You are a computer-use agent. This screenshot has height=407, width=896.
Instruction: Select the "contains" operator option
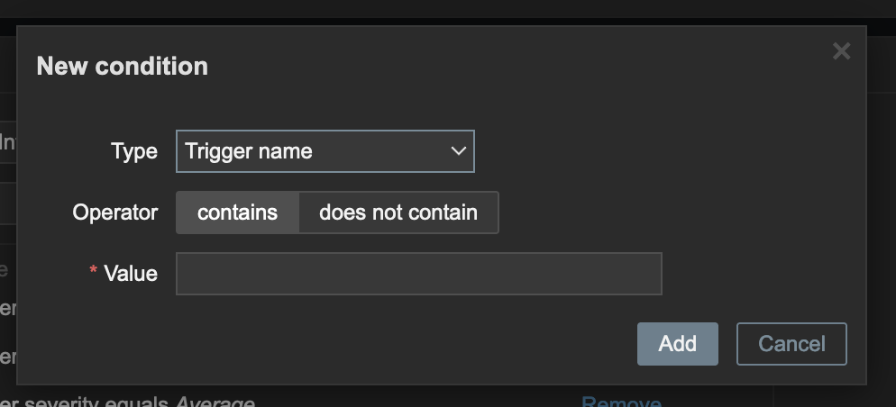tap(237, 213)
